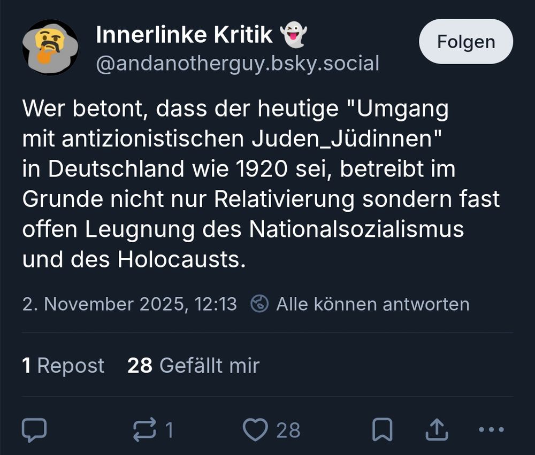Expand the repost options
Screen dimensions: 535x455
146,428
